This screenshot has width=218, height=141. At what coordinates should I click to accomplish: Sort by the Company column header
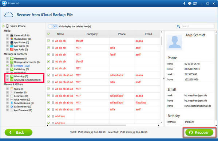(x=92, y=34)
